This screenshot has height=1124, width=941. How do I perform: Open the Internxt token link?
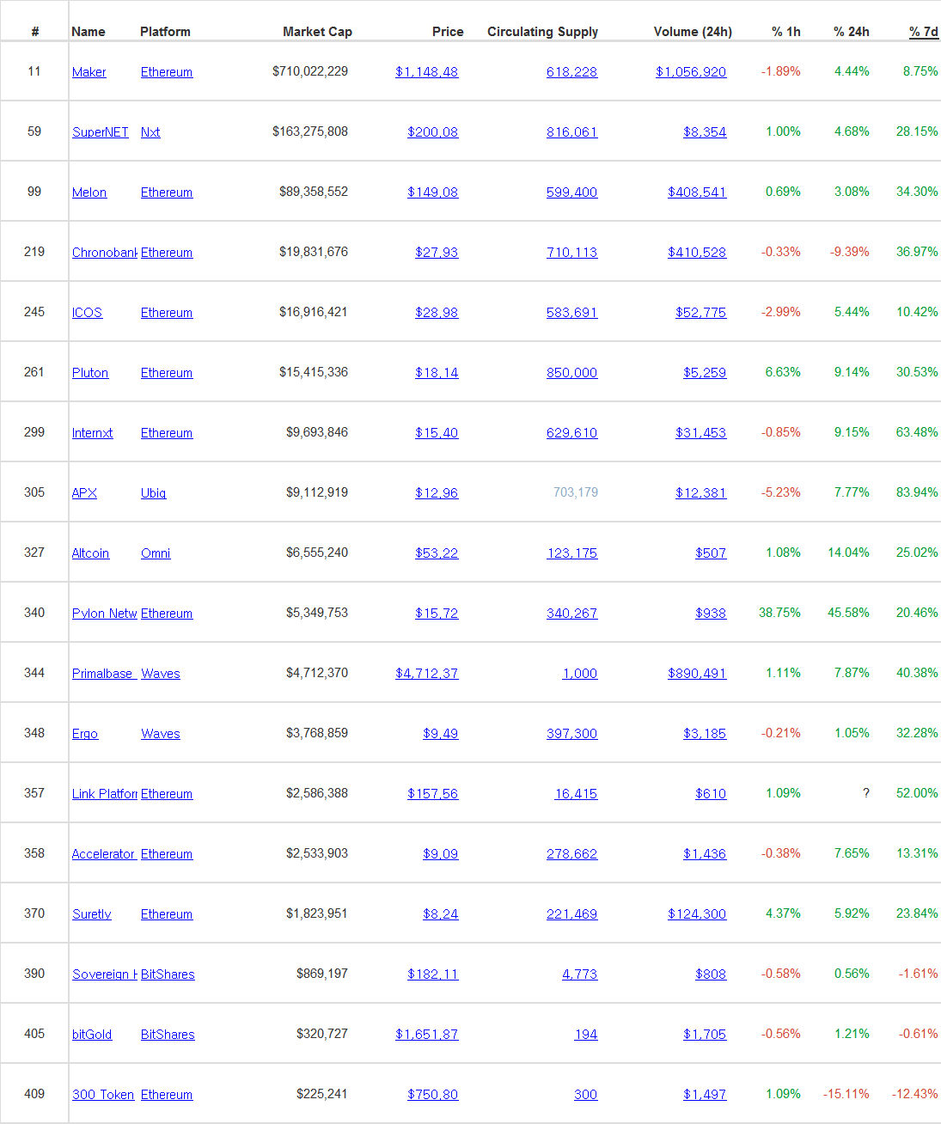point(93,433)
